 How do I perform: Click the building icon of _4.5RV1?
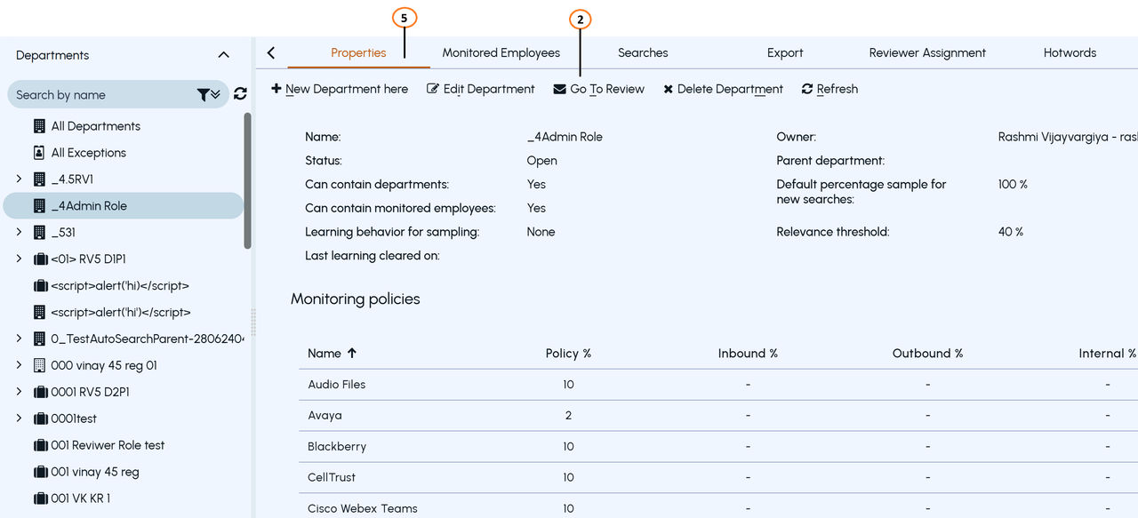click(x=39, y=179)
